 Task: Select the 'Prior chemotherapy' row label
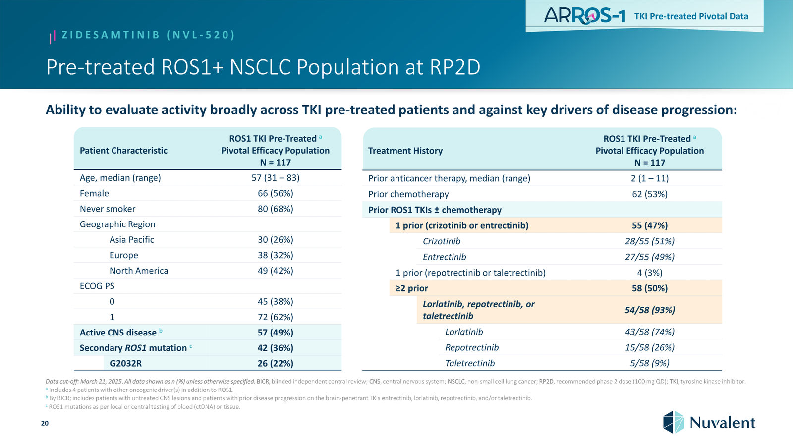[x=408, y=194]
